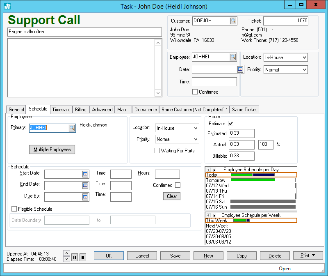
Task: Click the Customer lookup magnifier icon
Action: point(233,21)
